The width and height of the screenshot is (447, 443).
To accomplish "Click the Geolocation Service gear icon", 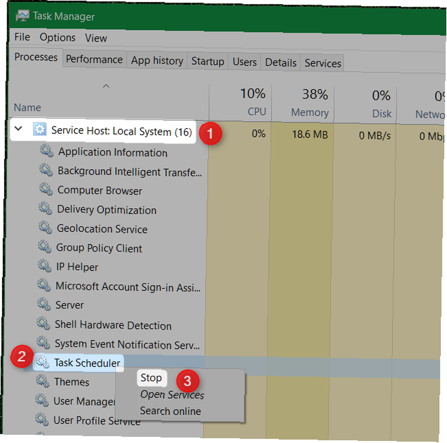I will (45, 227).
